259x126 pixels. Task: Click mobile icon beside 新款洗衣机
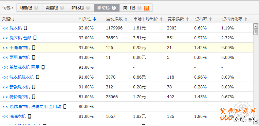click(x=34, y=87)
